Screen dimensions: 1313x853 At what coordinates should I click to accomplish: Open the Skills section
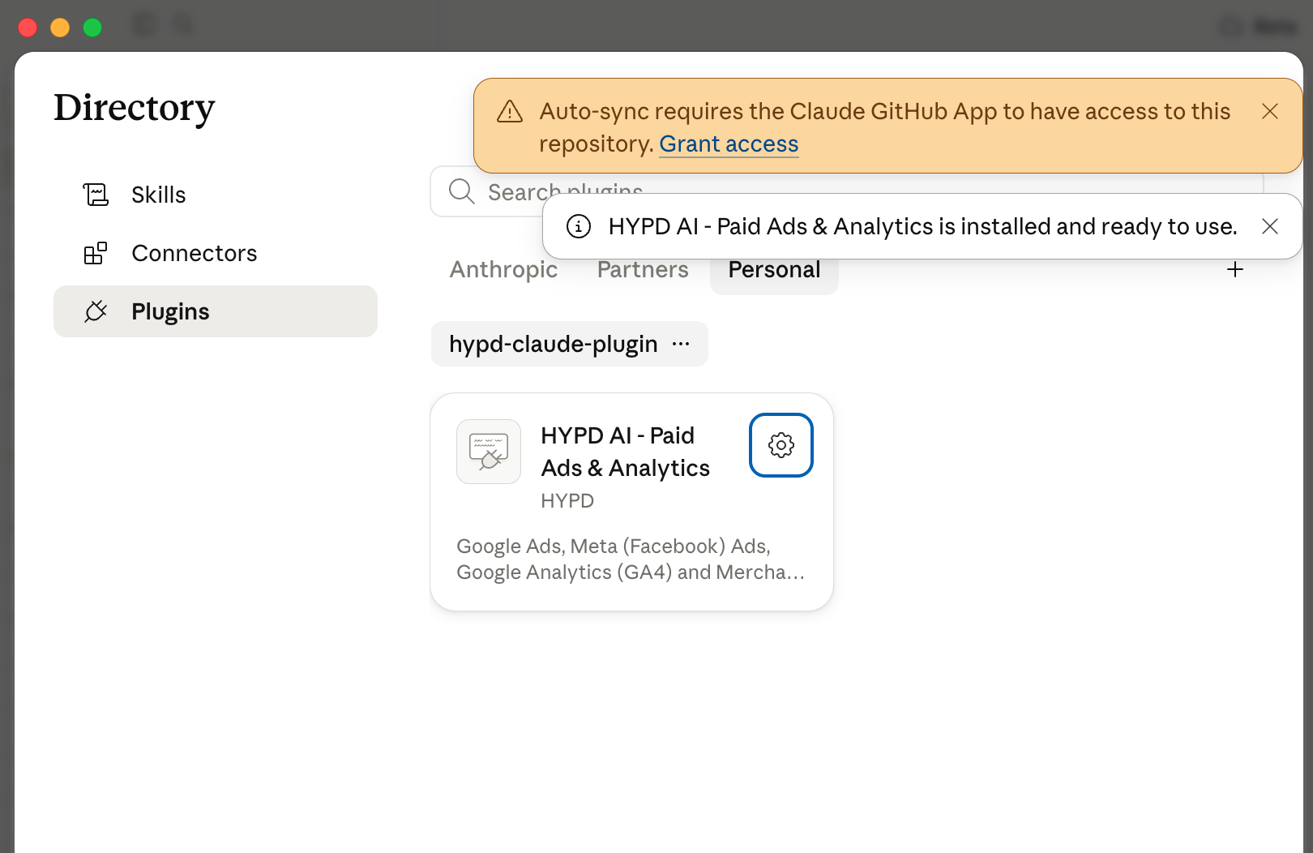click(215, 195)
